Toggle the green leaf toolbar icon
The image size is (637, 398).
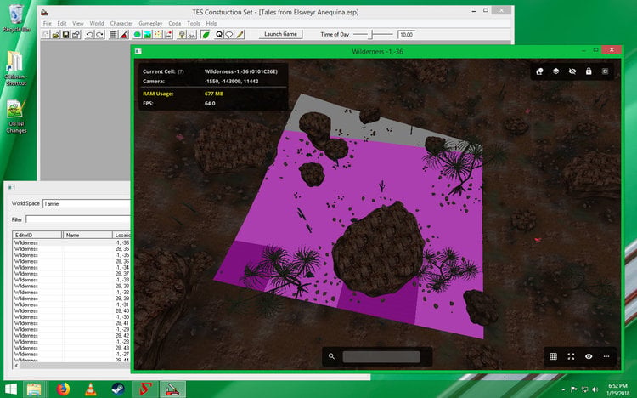point(206,35)
